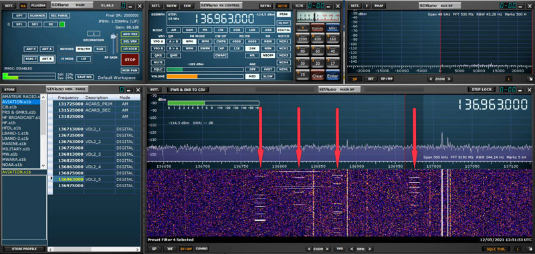
Task: Select the 131725000 ACARS_PRIM row
Action: tap(94, 104)
